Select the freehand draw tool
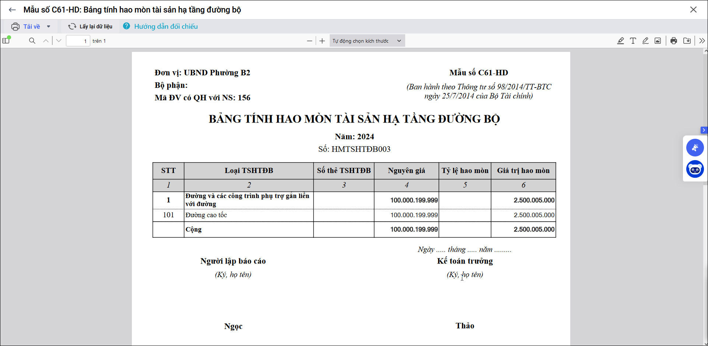 645,41
